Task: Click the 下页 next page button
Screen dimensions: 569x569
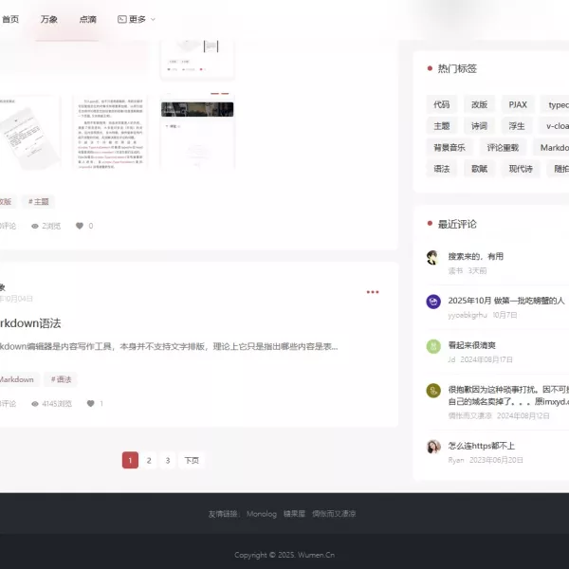Action: tap(192, 460)
